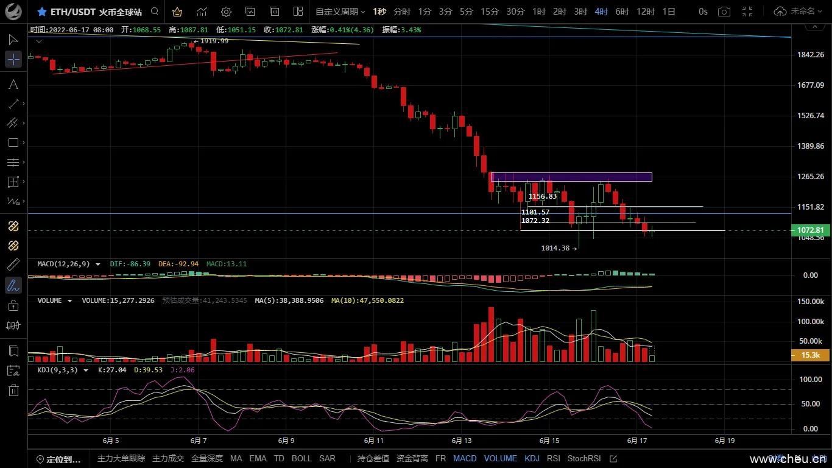Select the text annotation tool
Screen dimensions: 832x468
(x=13, y=84)
